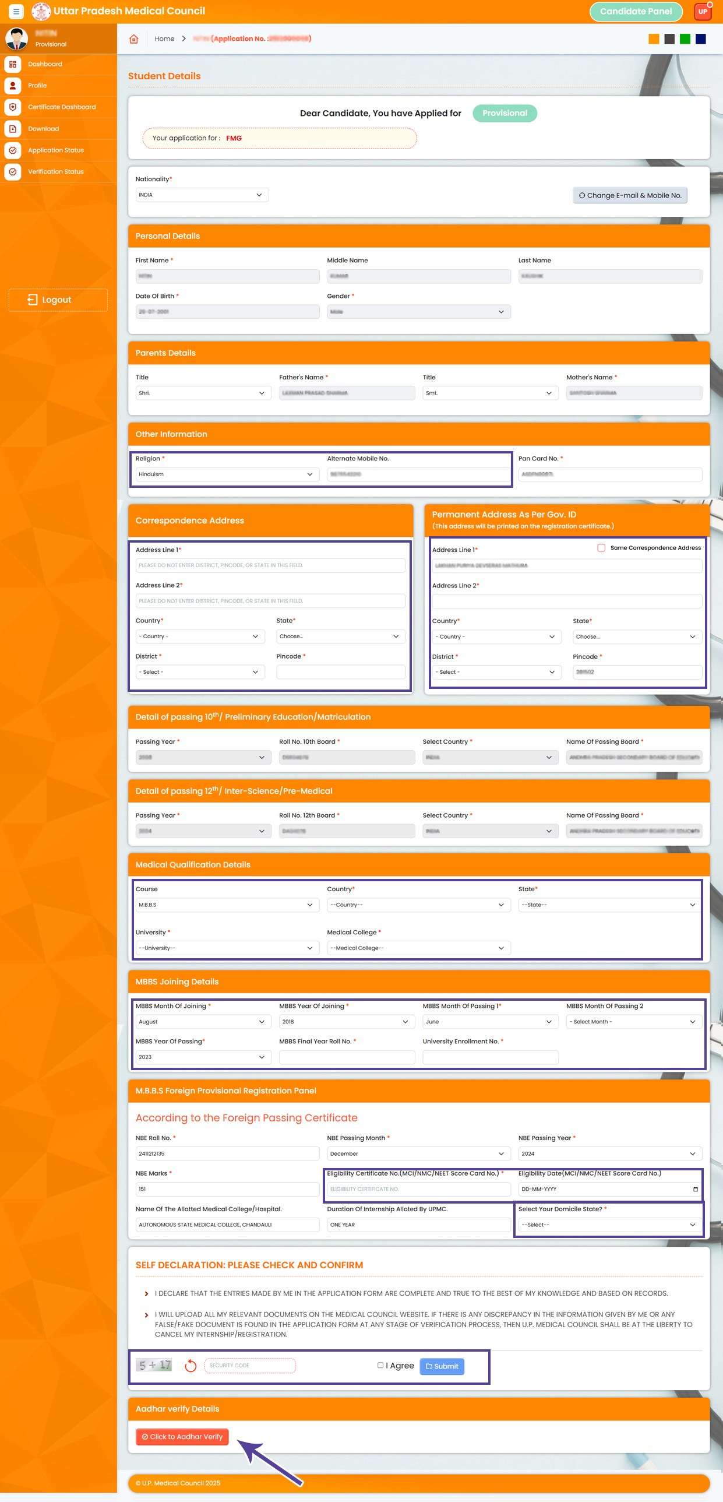Open the Religion dropdown
Image resolution: width=723 pixels, height=1502 pixels.
(x=227, y=474)
